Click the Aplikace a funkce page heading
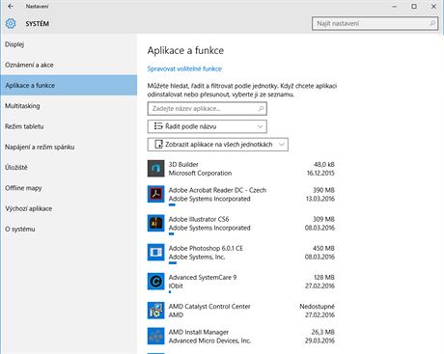This screenshot has height=354, width=444. click(185, 50)
